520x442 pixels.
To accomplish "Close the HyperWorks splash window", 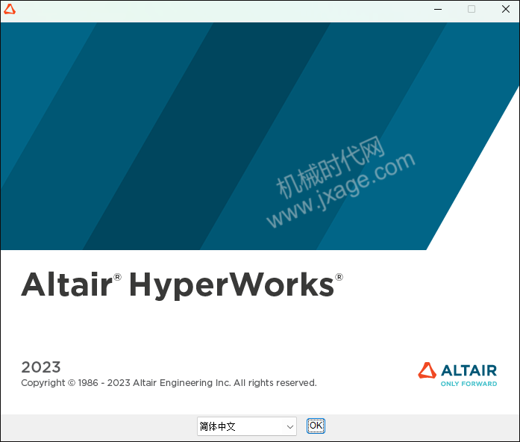I will tap(505, 9).
